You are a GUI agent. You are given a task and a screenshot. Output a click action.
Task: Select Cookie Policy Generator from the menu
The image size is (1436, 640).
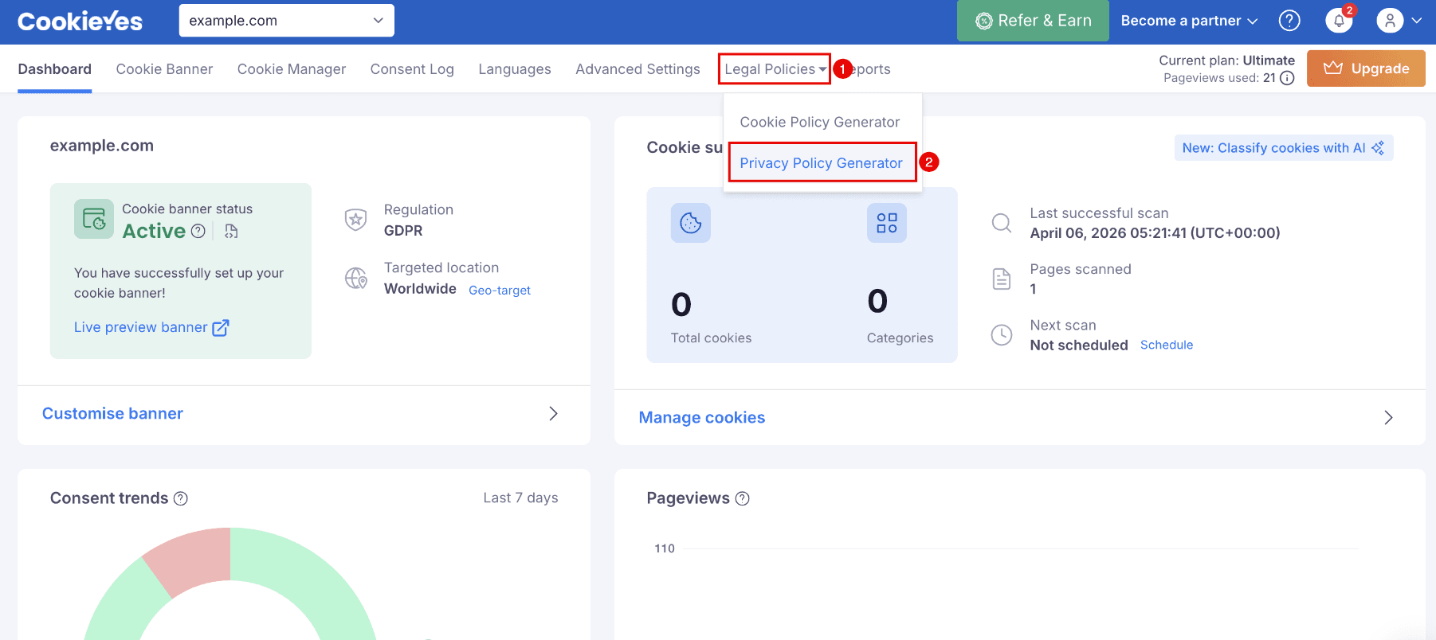(x=819, y=122)
